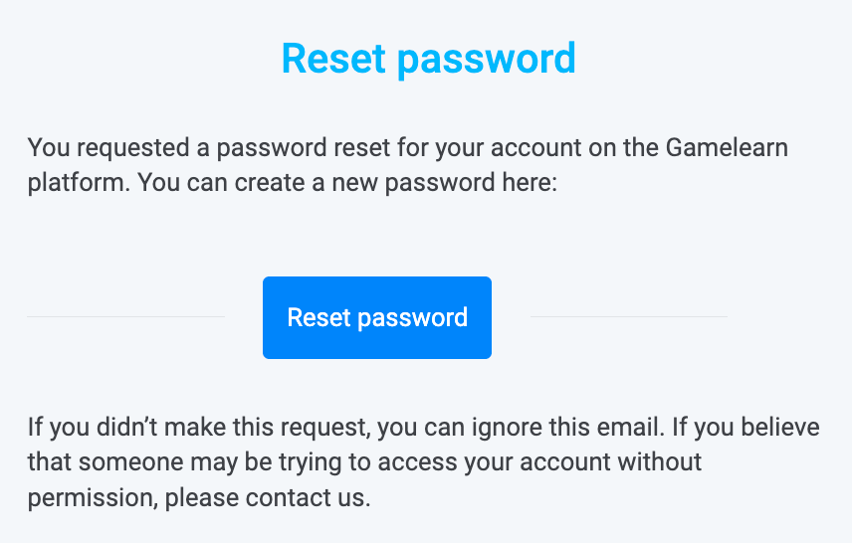The image size is (852, 543).
Task: Click the word Gamelearn in the message
Action: click(x=727, y=148)
